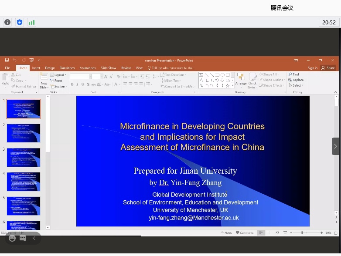
Task: Switch to the Animations tab
Action: pos(88,68)
